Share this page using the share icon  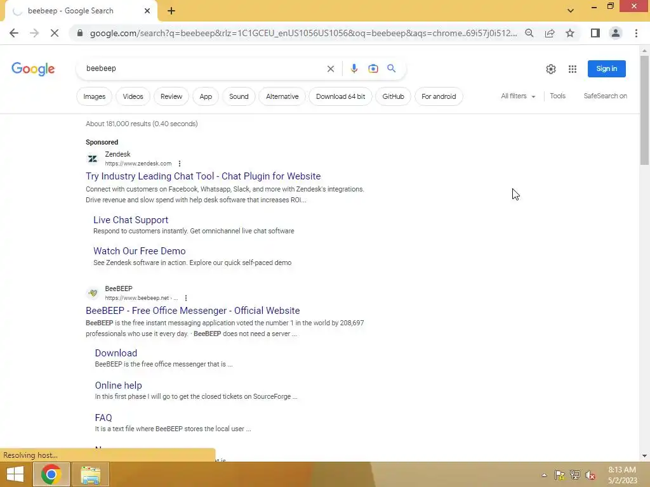(x=550, y=33)
